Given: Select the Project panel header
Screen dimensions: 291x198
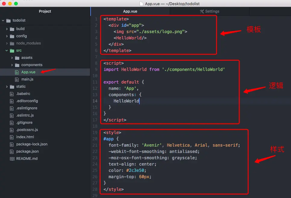Looking at the screenshot, I should [45, 11].
